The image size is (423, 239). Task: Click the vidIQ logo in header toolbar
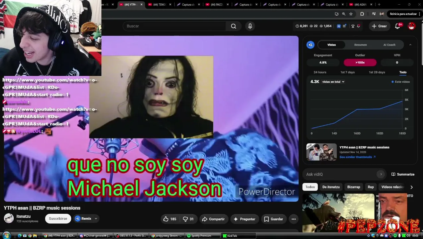coord(339,26)
